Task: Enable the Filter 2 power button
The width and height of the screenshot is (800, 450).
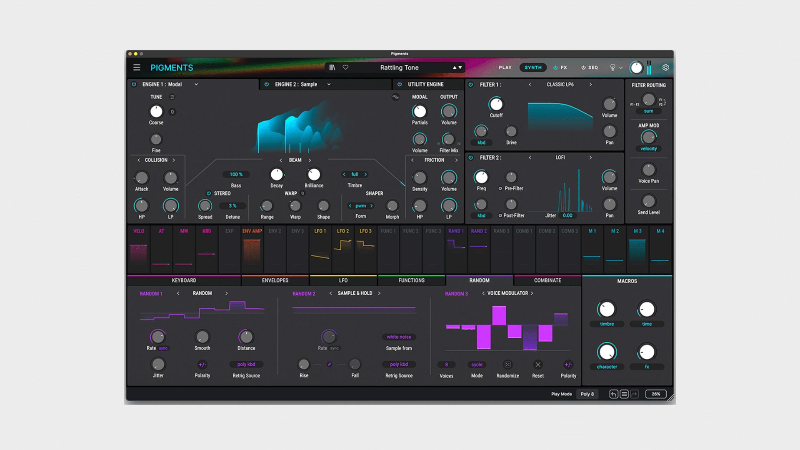Action: (471, 158)
